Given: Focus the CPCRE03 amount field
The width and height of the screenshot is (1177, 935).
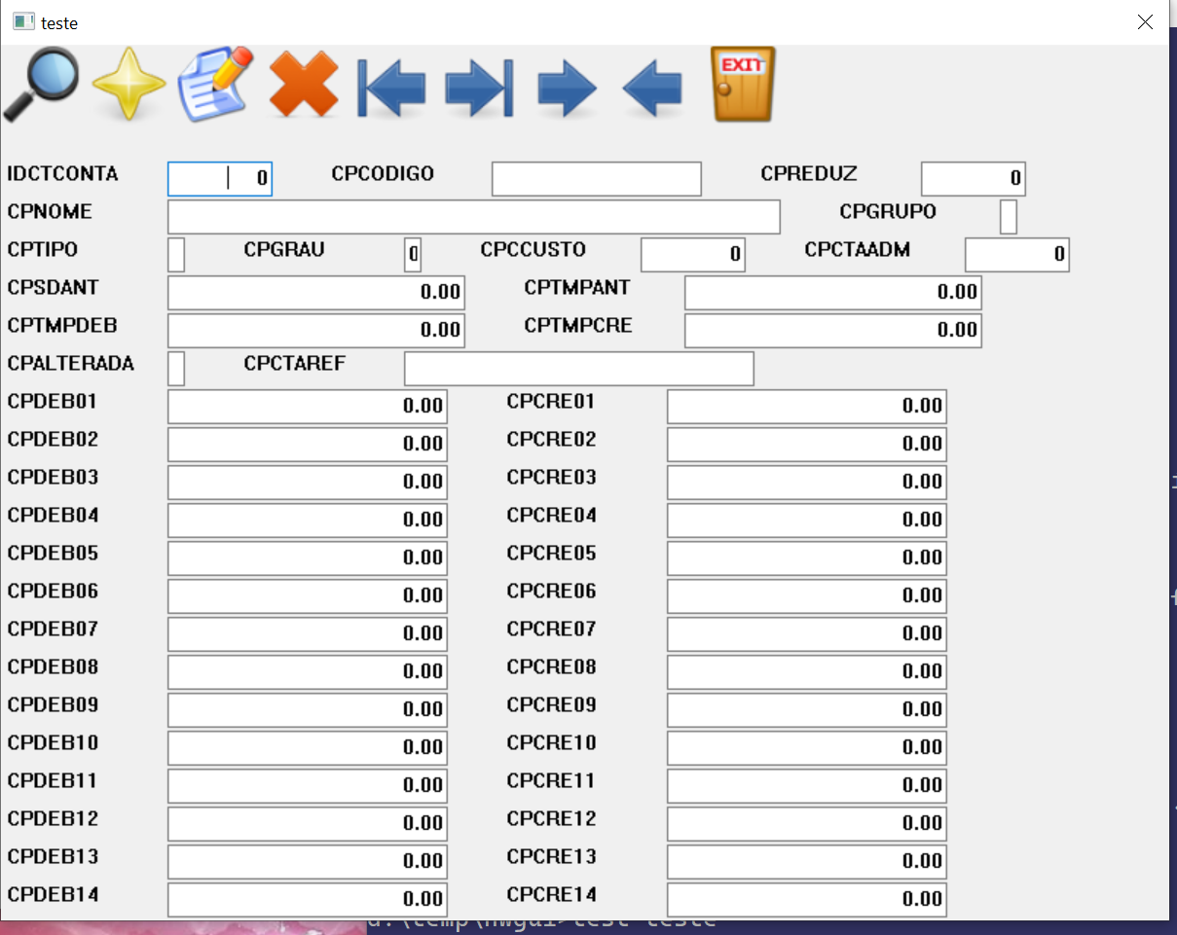Looking at the screenshot, I should tap(807, 483).
